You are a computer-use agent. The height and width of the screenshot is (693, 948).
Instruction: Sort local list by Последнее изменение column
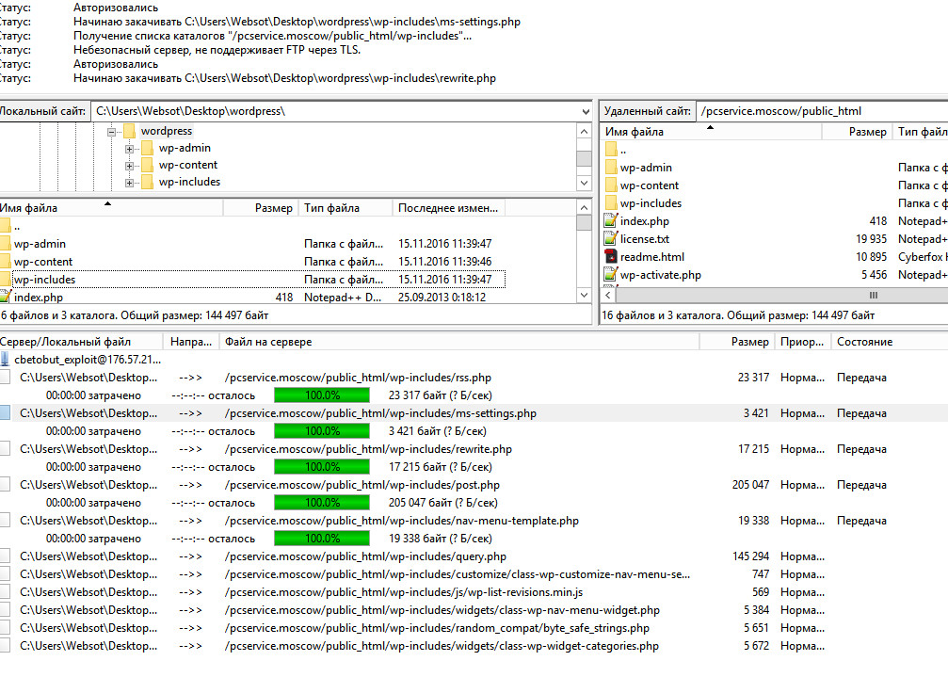(x=449, y=208)
